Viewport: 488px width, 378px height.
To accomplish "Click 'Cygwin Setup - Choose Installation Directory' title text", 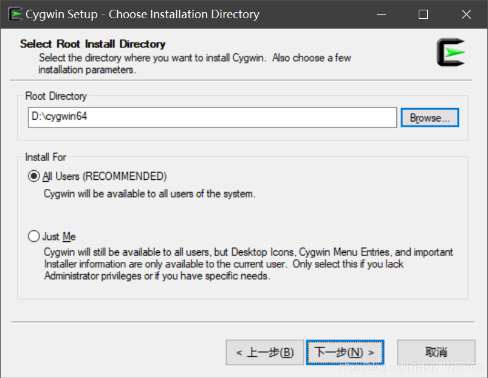I will tap(143, 15).
